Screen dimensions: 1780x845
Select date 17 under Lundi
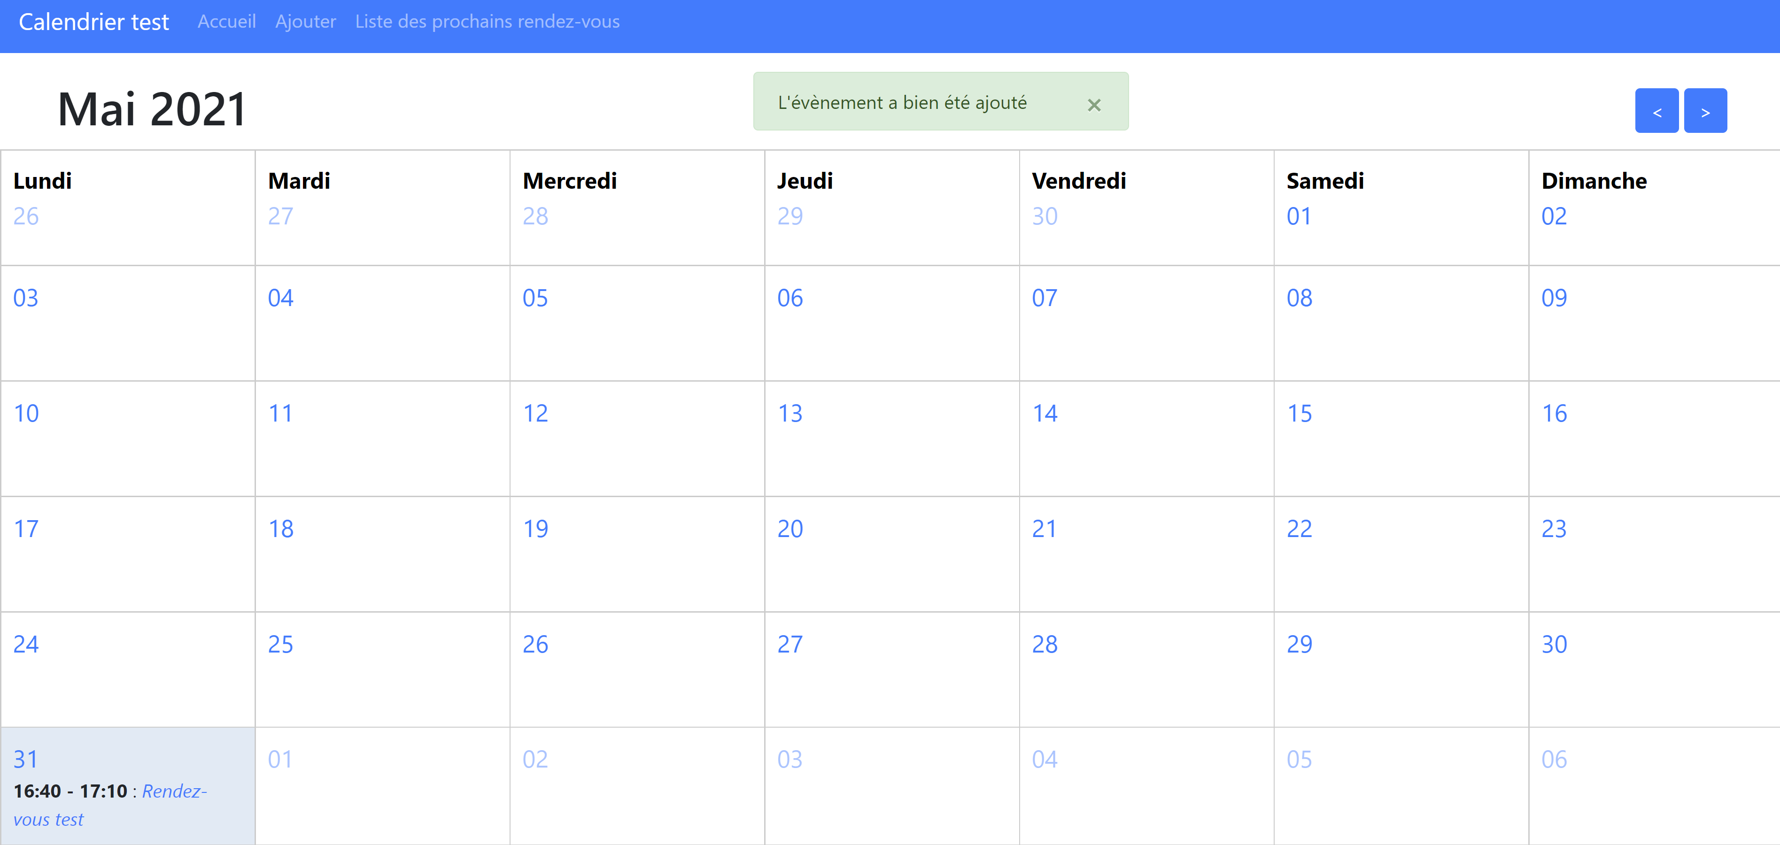click(25, 529)
